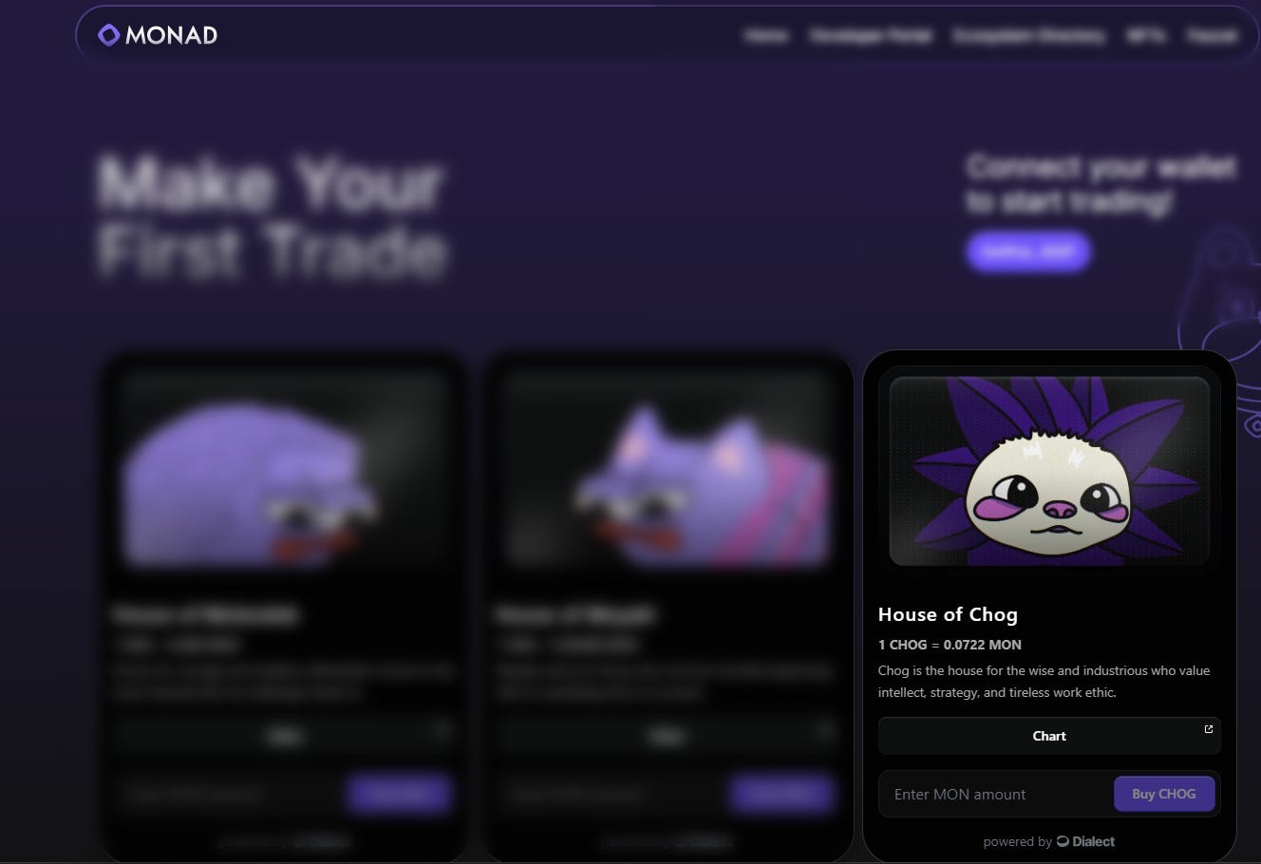Open external link icon in purple hedgehog card
Image resolution: width=1261 pixels, height=864 pixels.
[441, 729]
